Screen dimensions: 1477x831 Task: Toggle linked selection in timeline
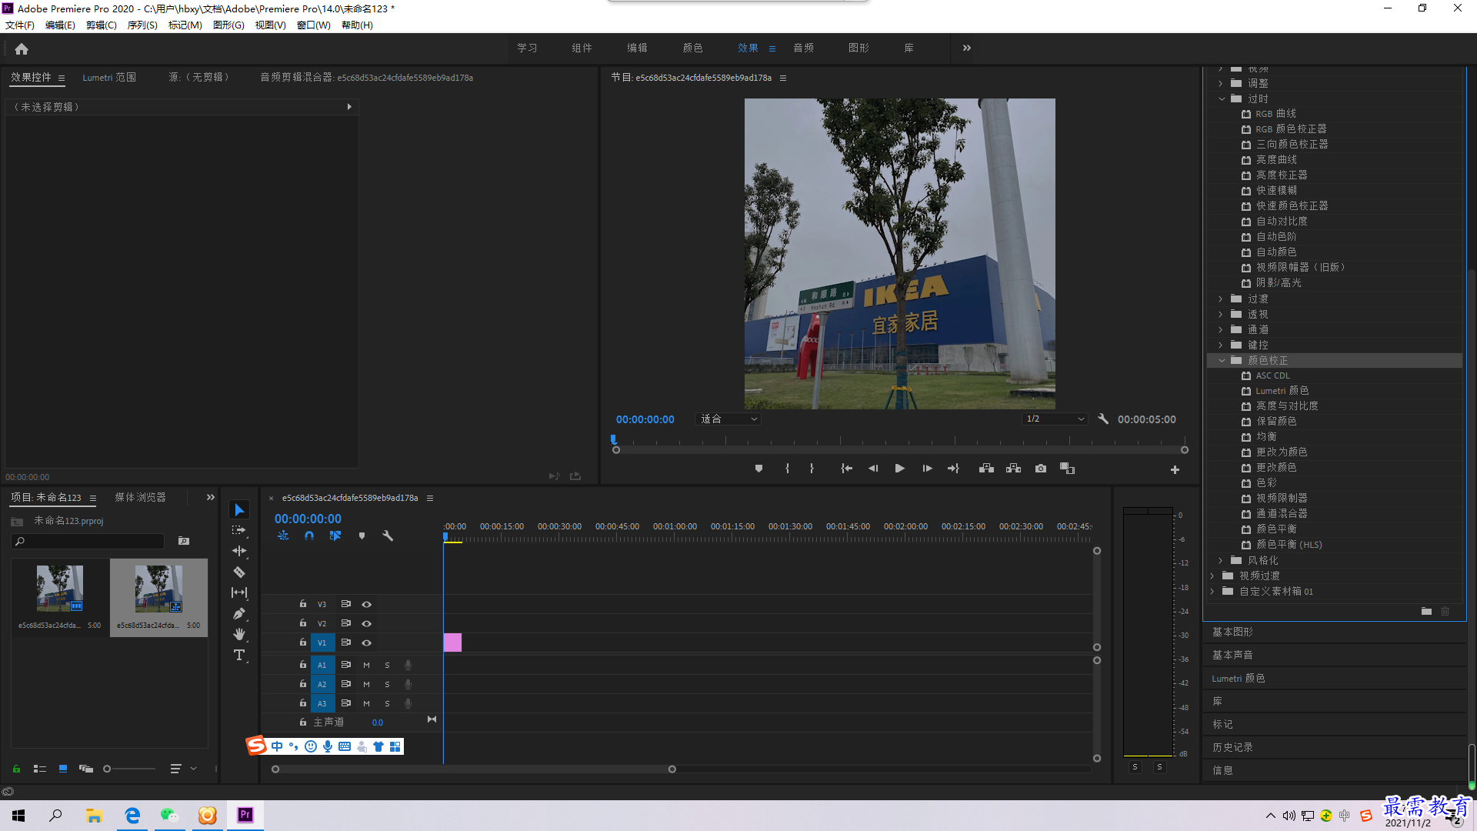(335, 536)
